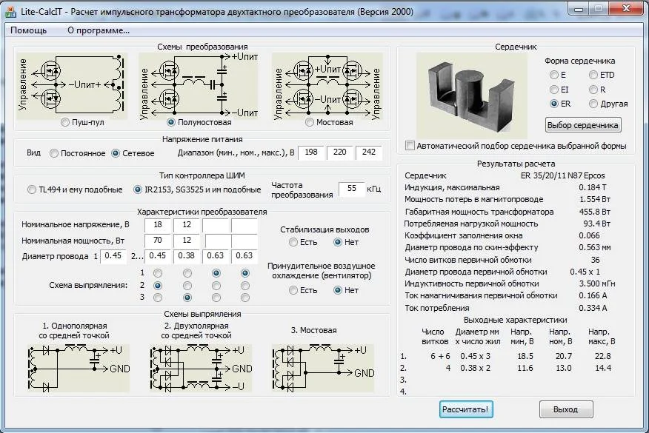Click the bridge rectifier diagram
649x433 pixels.
pyautogui.click(x=323, y=368)
